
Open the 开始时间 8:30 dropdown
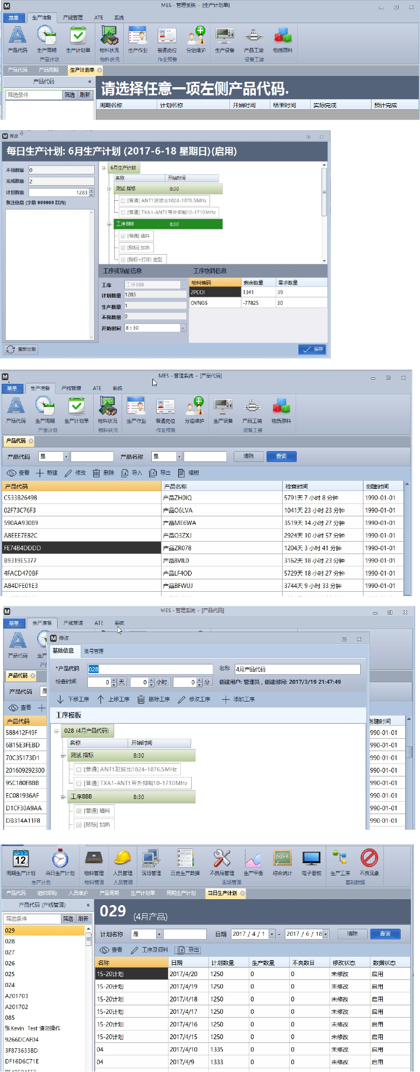pyautogui.click(x=183, y=328)
